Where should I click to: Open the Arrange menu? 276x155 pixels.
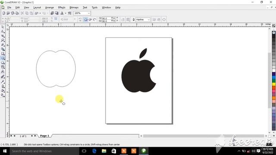pyautogui.click(x=50, y=8)
